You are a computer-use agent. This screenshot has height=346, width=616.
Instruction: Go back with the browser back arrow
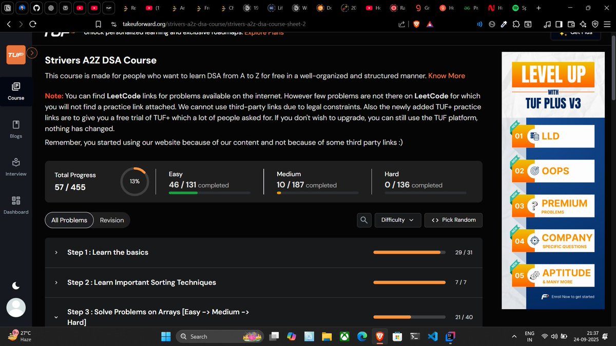coord(9,24)
